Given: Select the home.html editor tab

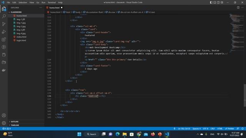Looking at the screenshot, I should (55, 8).
